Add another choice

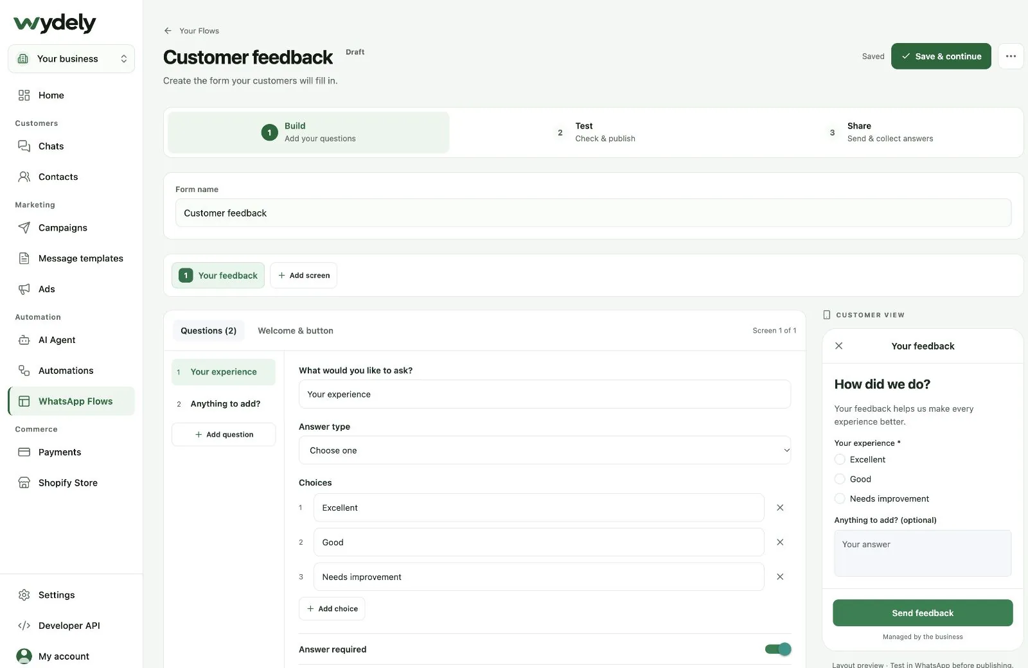tap(332, 609)
